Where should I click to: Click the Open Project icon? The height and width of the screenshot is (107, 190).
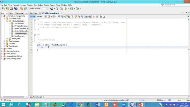coord(12,9)
